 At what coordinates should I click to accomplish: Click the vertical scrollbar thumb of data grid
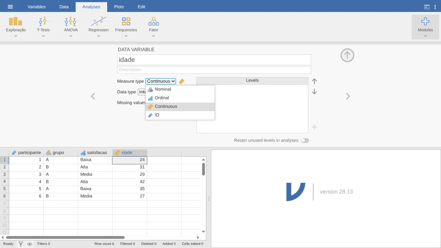(204, 169)
